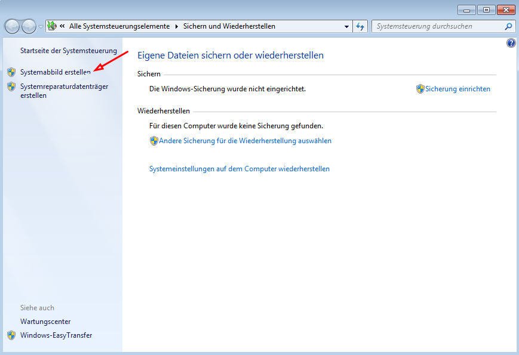Open 'Wartungscenter' link
This screenshot has width=519, height=355.
(x=45, y=322)
